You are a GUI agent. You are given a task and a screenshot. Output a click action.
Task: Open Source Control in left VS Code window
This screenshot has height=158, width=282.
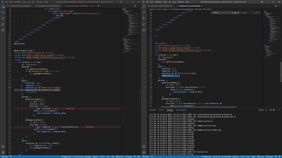click(x=3, y=18)
